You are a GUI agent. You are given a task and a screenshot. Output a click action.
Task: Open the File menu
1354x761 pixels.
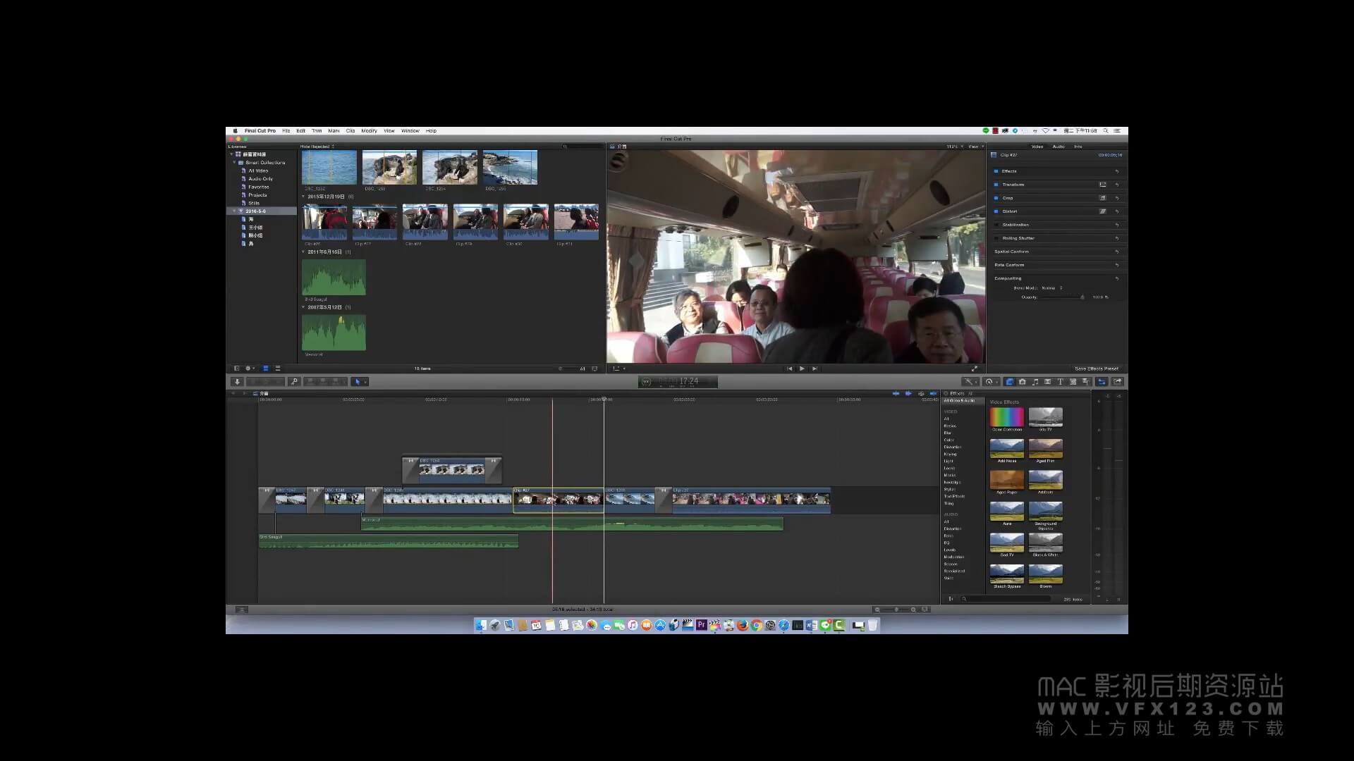coord(286,131)
